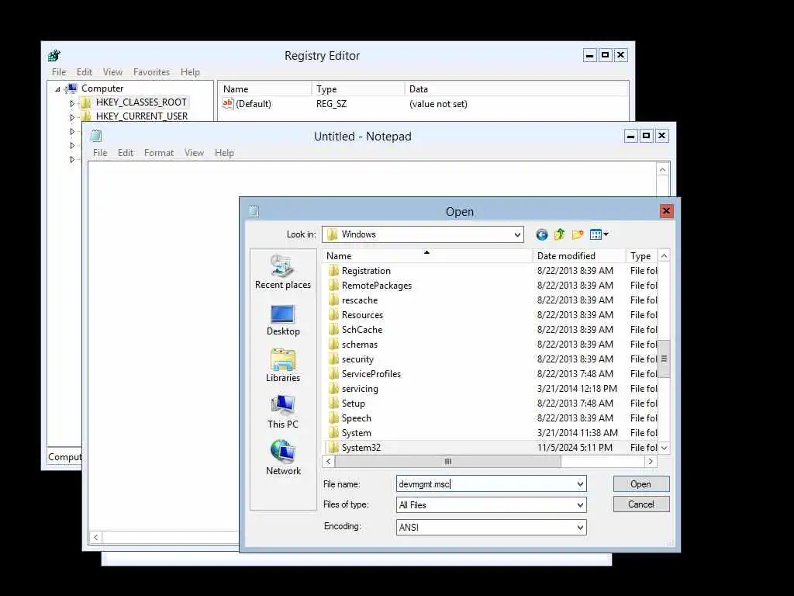Click the System folder icon
This screenshot has width=794, height=596.
333,433
